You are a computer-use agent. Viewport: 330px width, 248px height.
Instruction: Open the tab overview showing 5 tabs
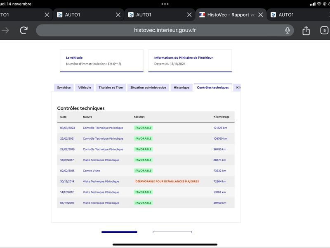pos(324,30)
